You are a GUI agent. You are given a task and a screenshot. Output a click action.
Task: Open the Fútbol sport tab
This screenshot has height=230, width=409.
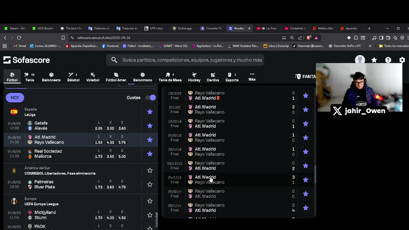[x=12, y=77]
